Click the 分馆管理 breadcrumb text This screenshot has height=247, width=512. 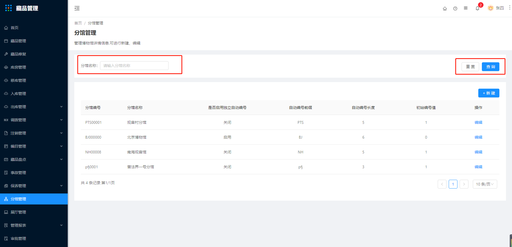pos(95,23)
